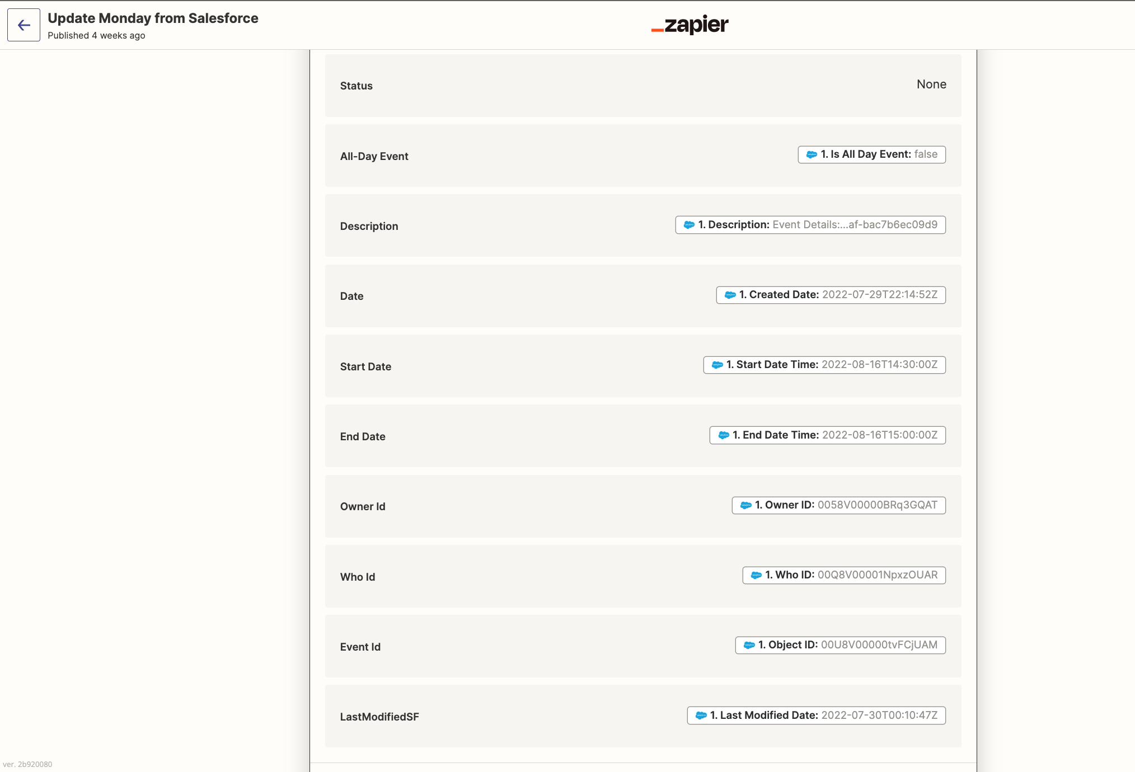Click the Last Modified Date pill
This screenshot has height=772, width=1135.
pos(816,715)
